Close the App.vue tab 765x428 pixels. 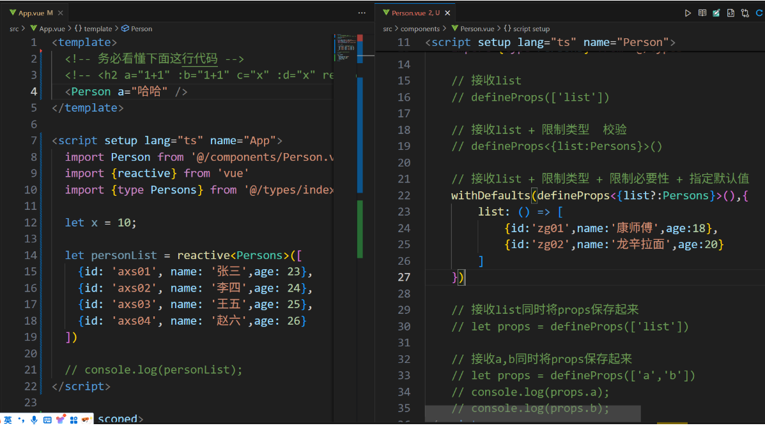click(61, 13)
